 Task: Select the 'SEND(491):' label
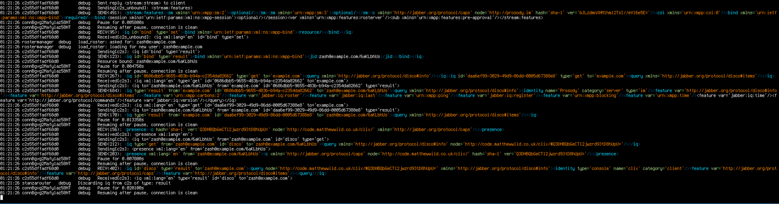110,13
